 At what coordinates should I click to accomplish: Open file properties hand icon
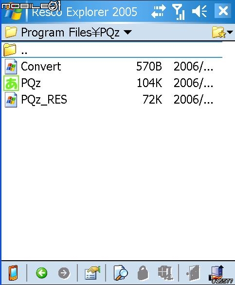pyautogui.click(x=92, y=273)
